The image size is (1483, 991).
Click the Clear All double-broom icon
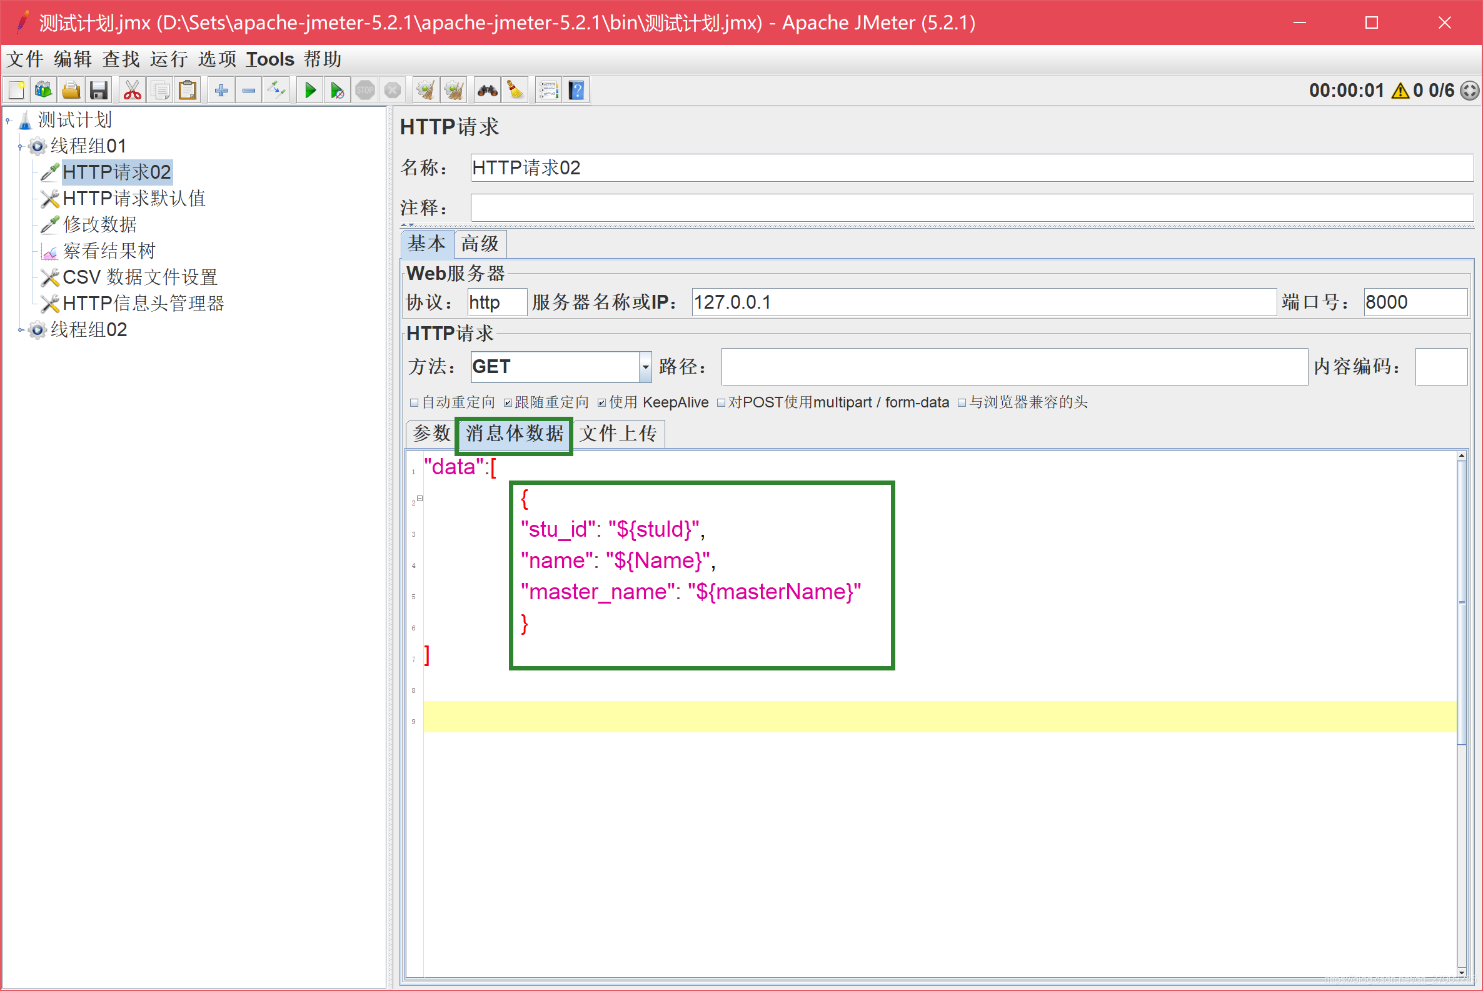pyautogui.click(x=454, y=91)
